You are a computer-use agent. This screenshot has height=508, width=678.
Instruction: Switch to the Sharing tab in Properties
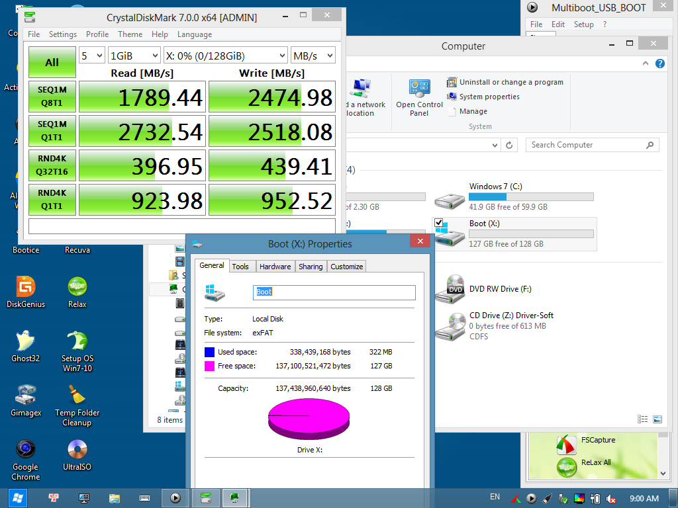pyautogui.click(x=311, y=267)
